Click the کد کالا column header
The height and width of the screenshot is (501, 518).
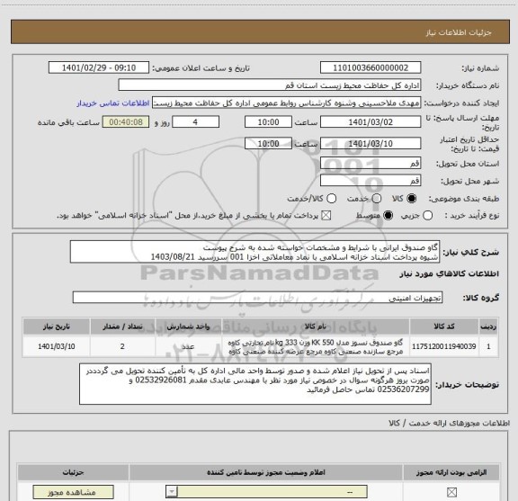(x=444, y=327)
